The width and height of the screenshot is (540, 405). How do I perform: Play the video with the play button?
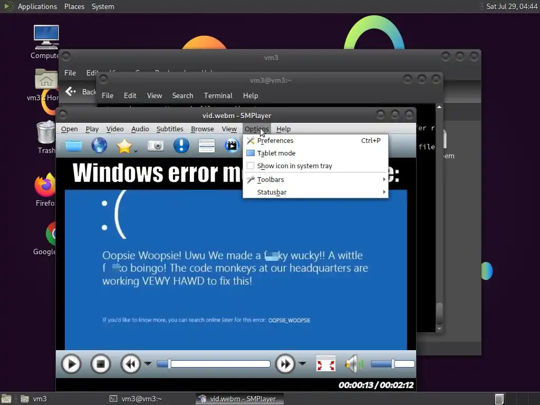point(71,364)
